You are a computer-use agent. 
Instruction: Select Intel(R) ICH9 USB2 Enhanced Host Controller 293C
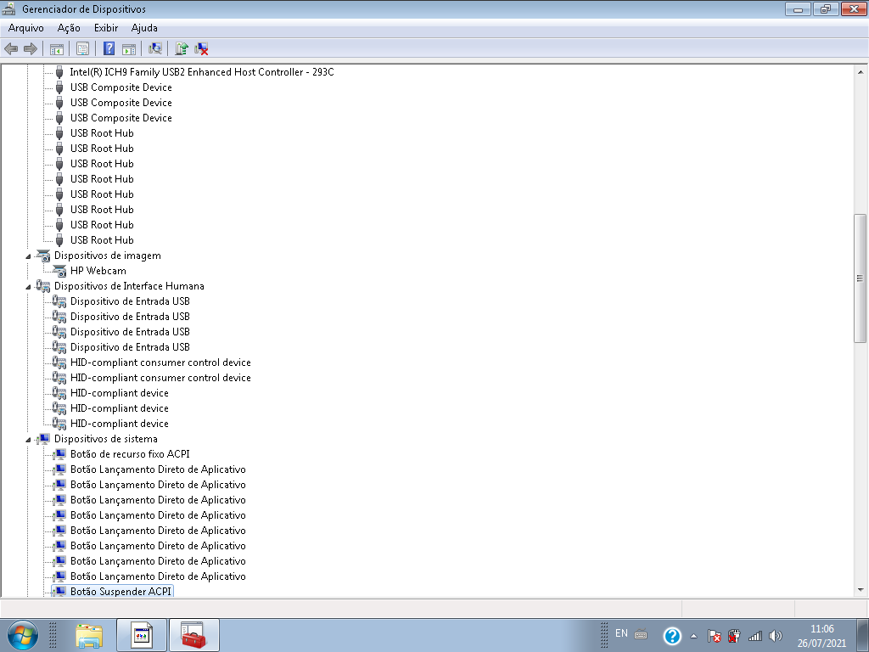(x=202, y=72)
